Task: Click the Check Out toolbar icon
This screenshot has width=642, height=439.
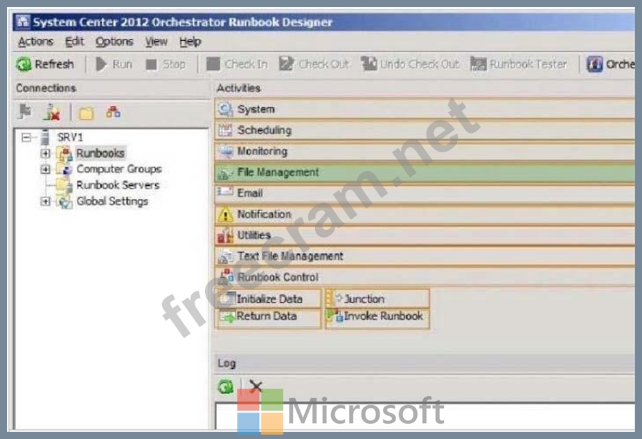Action: click(x=286, y=64)
